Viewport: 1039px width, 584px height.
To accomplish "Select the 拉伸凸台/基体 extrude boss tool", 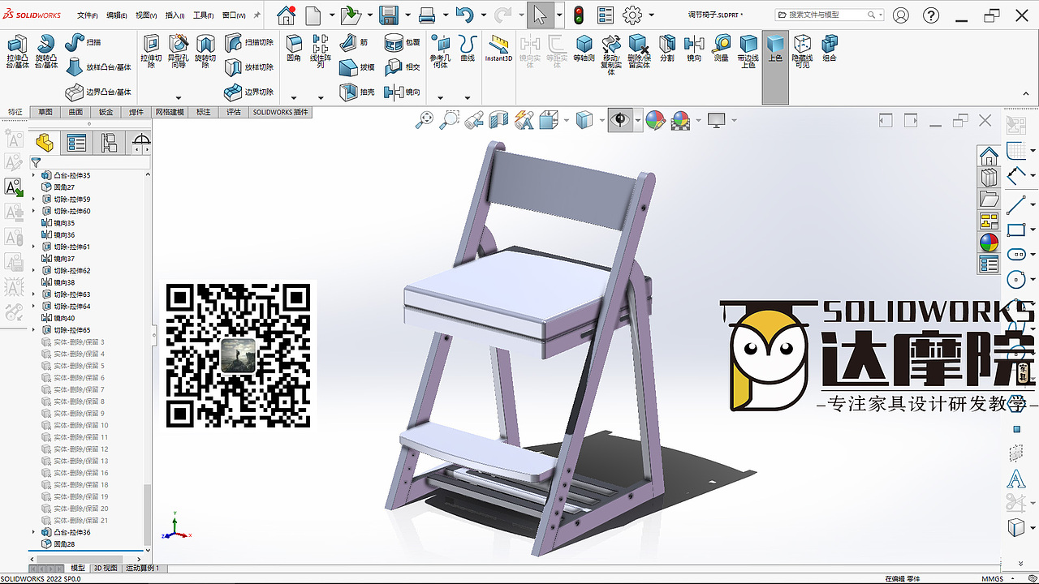I will point(16,50).
